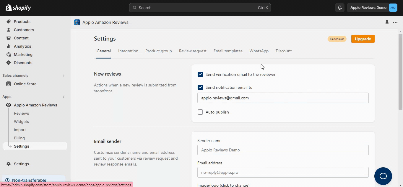The width and height of the screenshot is (403, 187).
Task: Expand the Apps section chevron
Action: (64, 97)
